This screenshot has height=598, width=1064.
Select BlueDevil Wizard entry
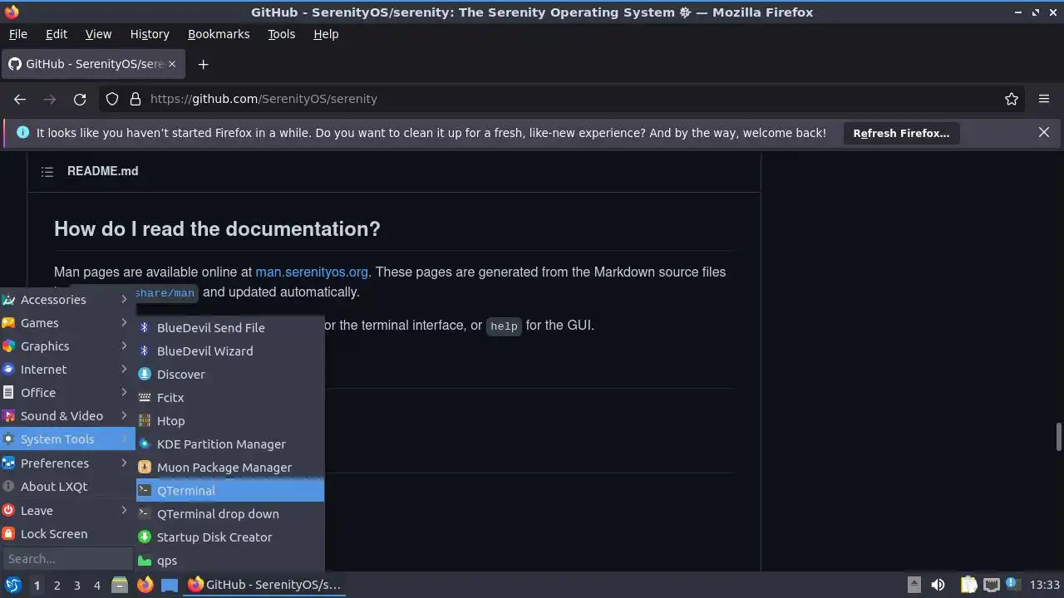click(230, 350)
